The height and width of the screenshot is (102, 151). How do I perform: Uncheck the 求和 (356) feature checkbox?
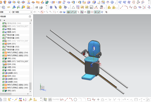pyautogui.click(x=3, y=59)
